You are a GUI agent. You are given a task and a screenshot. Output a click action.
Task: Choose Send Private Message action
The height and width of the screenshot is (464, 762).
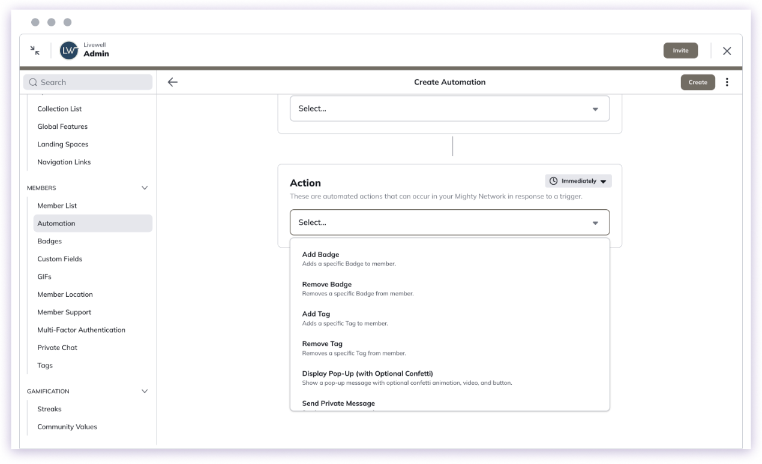(449, 404)
